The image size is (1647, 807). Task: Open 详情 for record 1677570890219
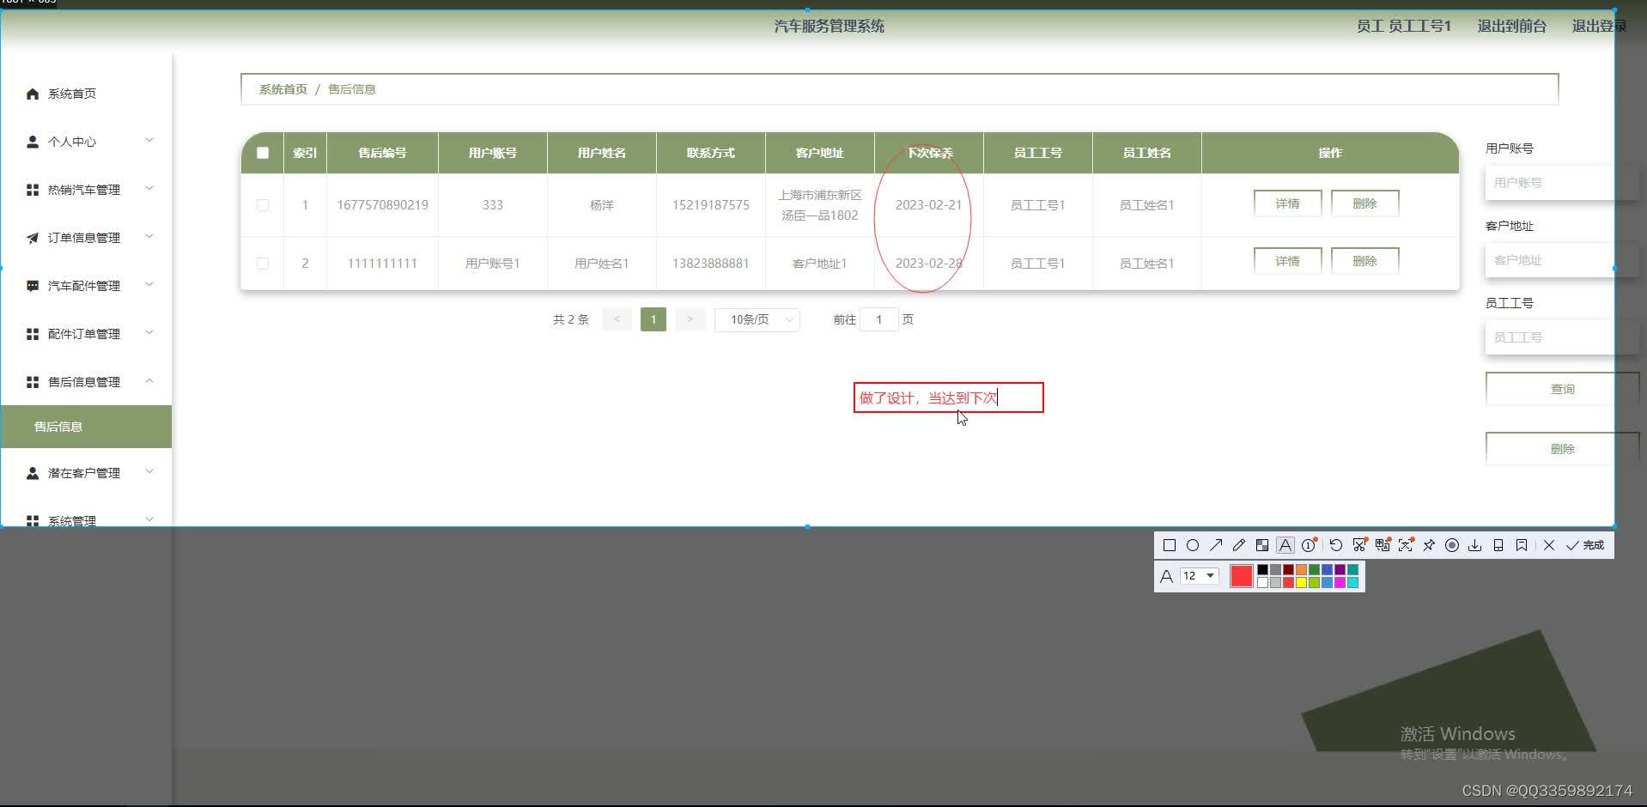coord(1287,203)
